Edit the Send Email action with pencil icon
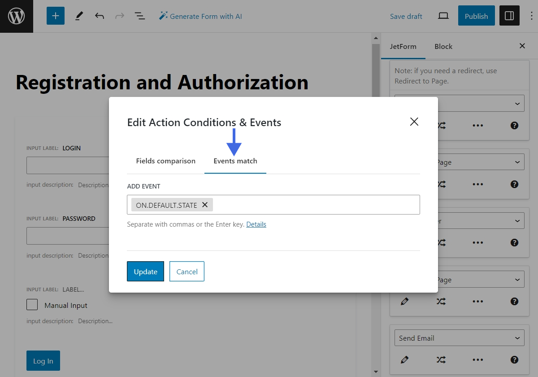The height and width of the screenshot is (377, 538). (x=404, y=359)
